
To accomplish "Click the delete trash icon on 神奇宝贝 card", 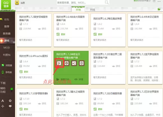I will (82, 63).
